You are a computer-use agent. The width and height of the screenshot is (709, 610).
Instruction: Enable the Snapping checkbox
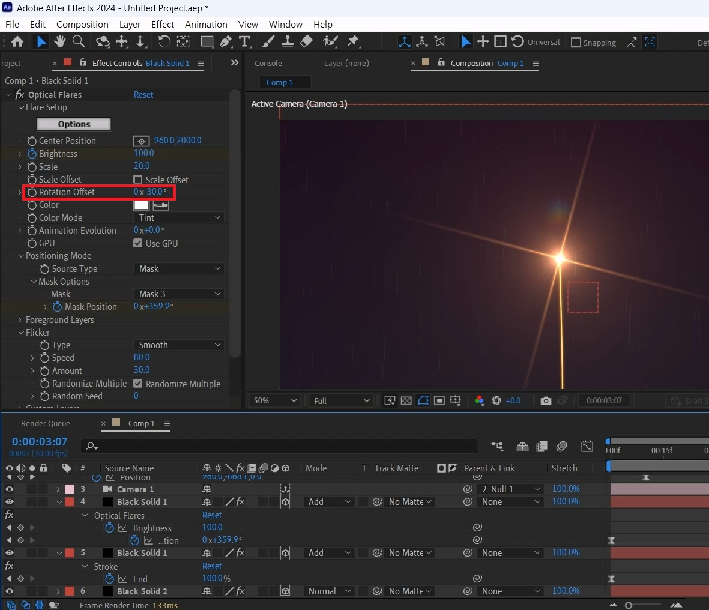tap(576, 43)
